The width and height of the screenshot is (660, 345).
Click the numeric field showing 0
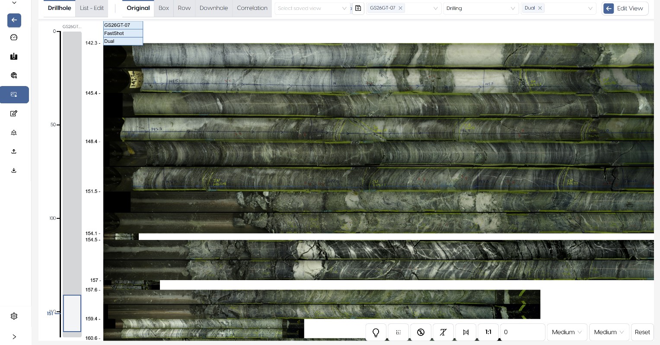tap(523, 332)
